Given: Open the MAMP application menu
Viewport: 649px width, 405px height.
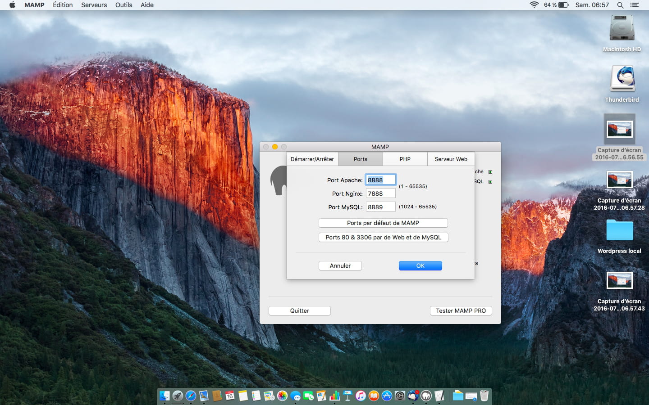Looking at the screenshot, I should 34,5.
